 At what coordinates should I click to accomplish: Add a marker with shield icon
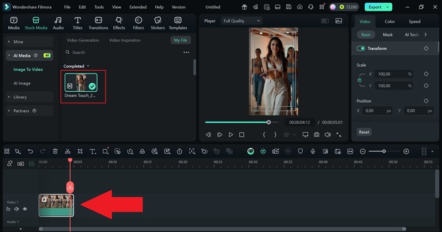click(x=300, y=151)
